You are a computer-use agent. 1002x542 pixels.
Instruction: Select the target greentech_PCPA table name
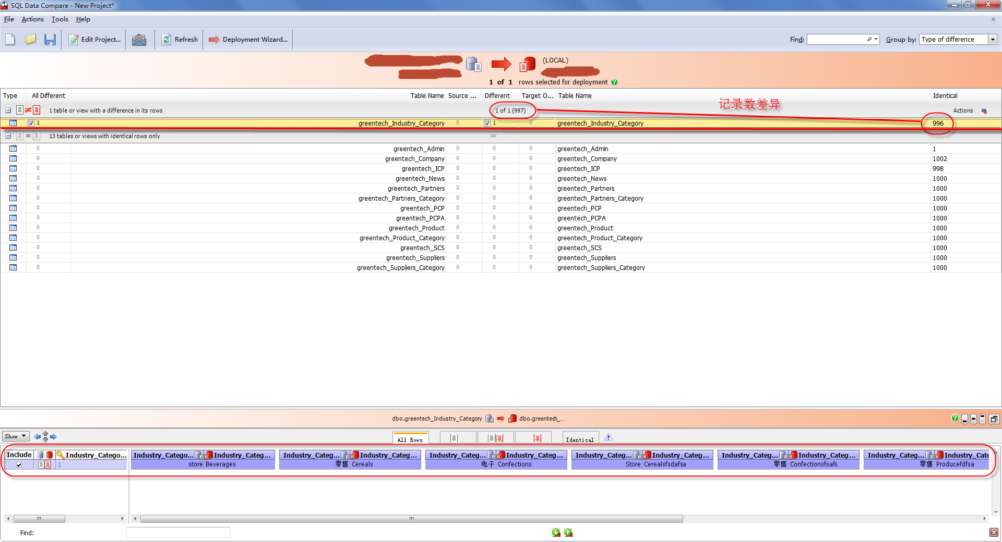[x=581, y=218]
